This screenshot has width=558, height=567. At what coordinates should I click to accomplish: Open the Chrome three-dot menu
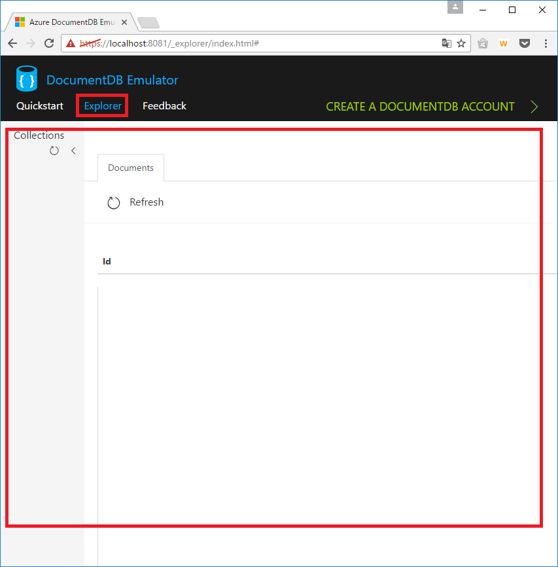coord(546,43)
